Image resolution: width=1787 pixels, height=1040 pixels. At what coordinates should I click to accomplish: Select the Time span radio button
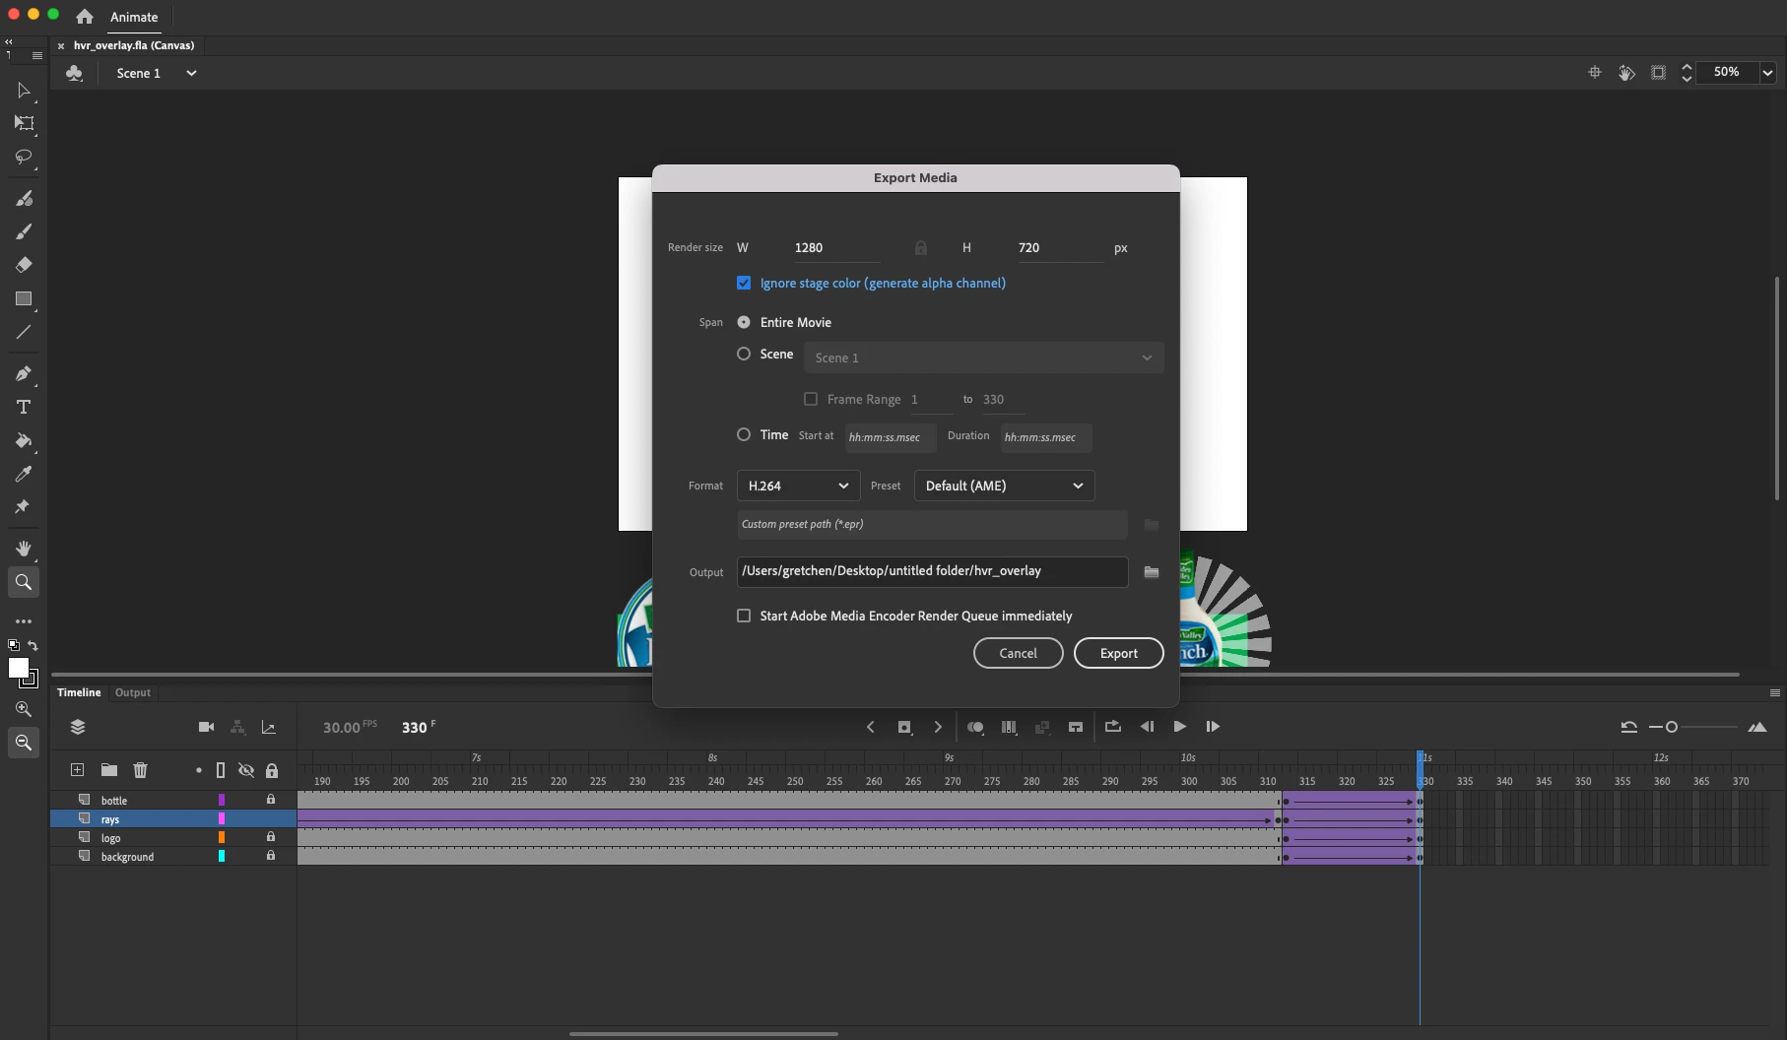click(744, 434)
